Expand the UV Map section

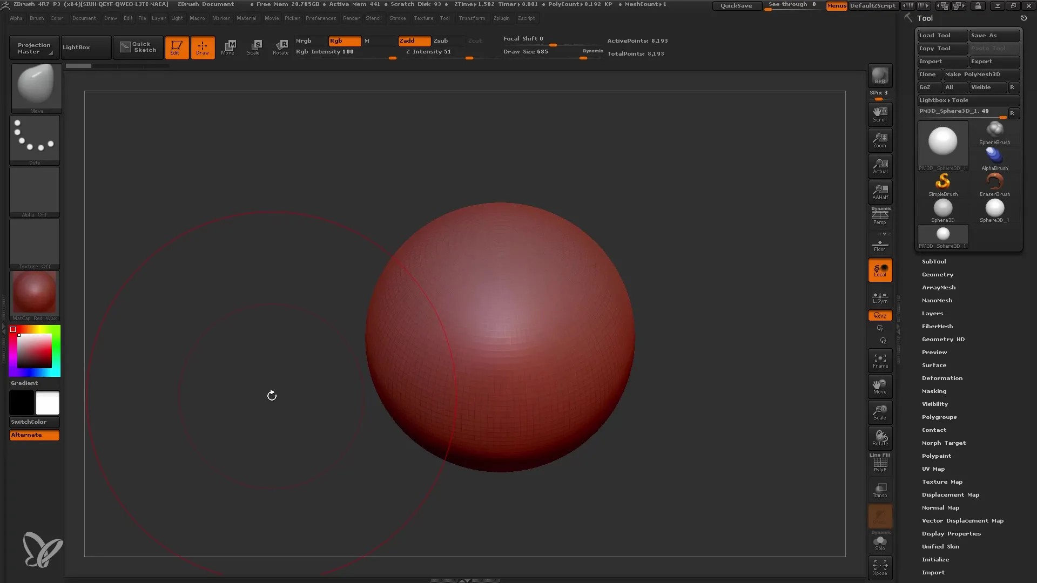[x=933, y=469]
